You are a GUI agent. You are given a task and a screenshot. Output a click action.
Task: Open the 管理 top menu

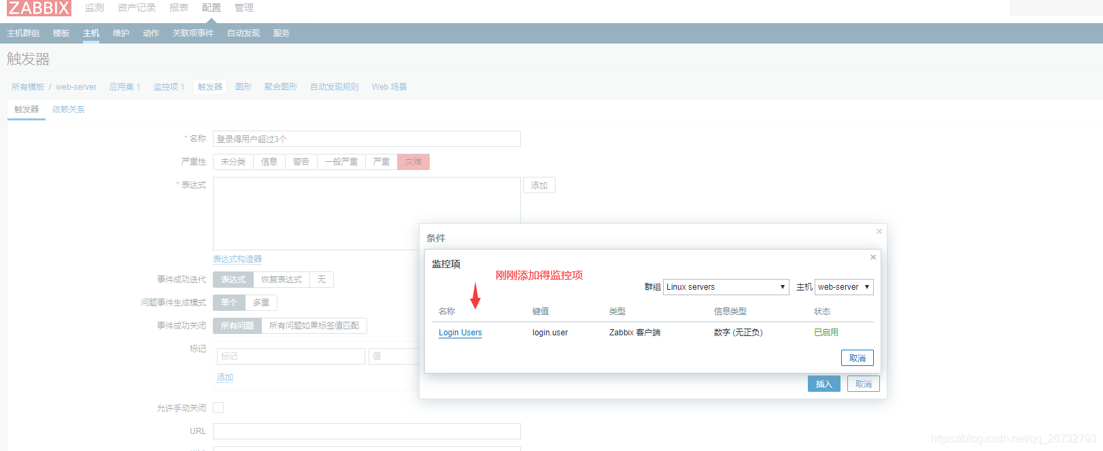pyautogui.click(x=244, y=7)
